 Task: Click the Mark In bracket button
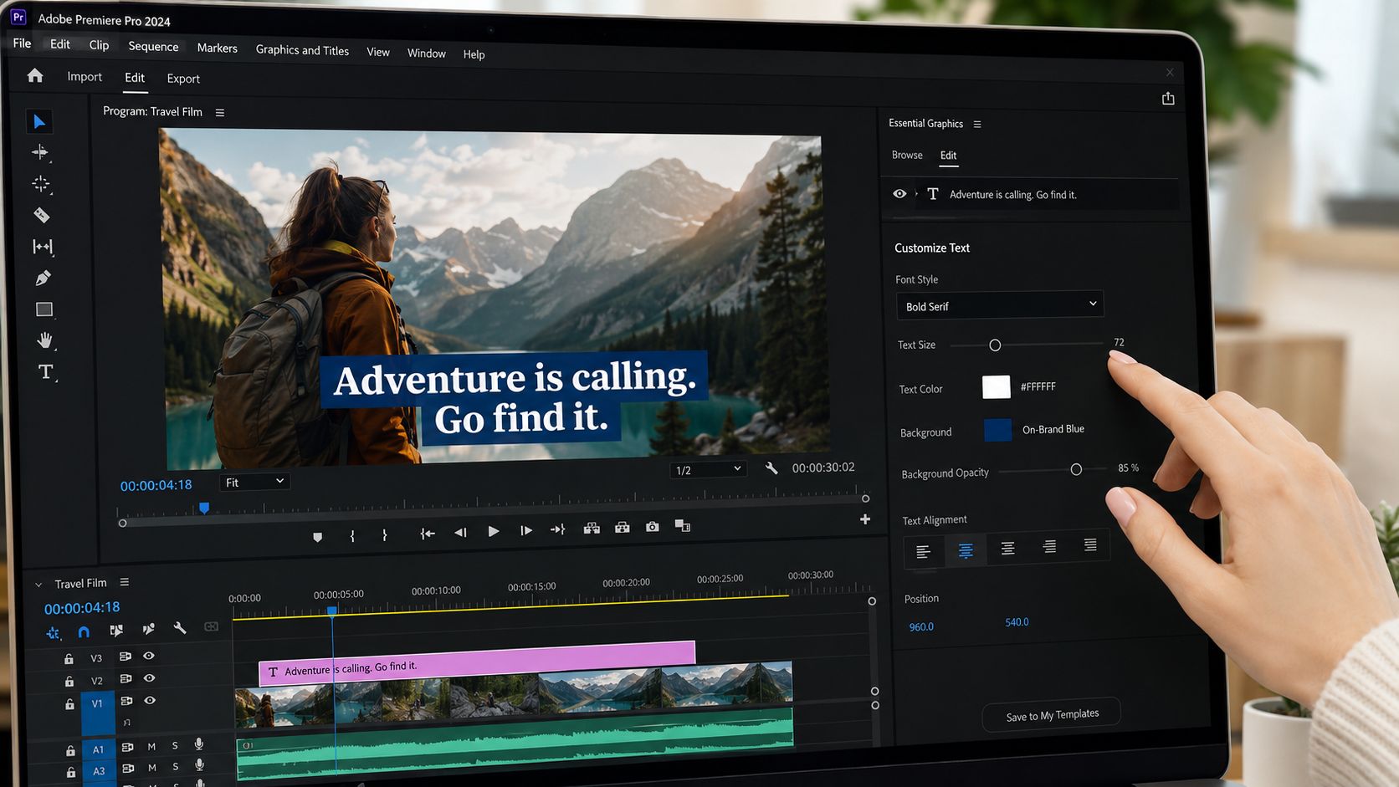point(352,535)
